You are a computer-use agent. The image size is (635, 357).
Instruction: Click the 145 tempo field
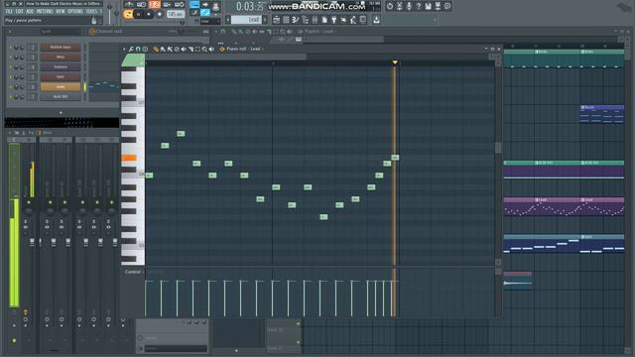pyautogui.click(x=176, y=14)
